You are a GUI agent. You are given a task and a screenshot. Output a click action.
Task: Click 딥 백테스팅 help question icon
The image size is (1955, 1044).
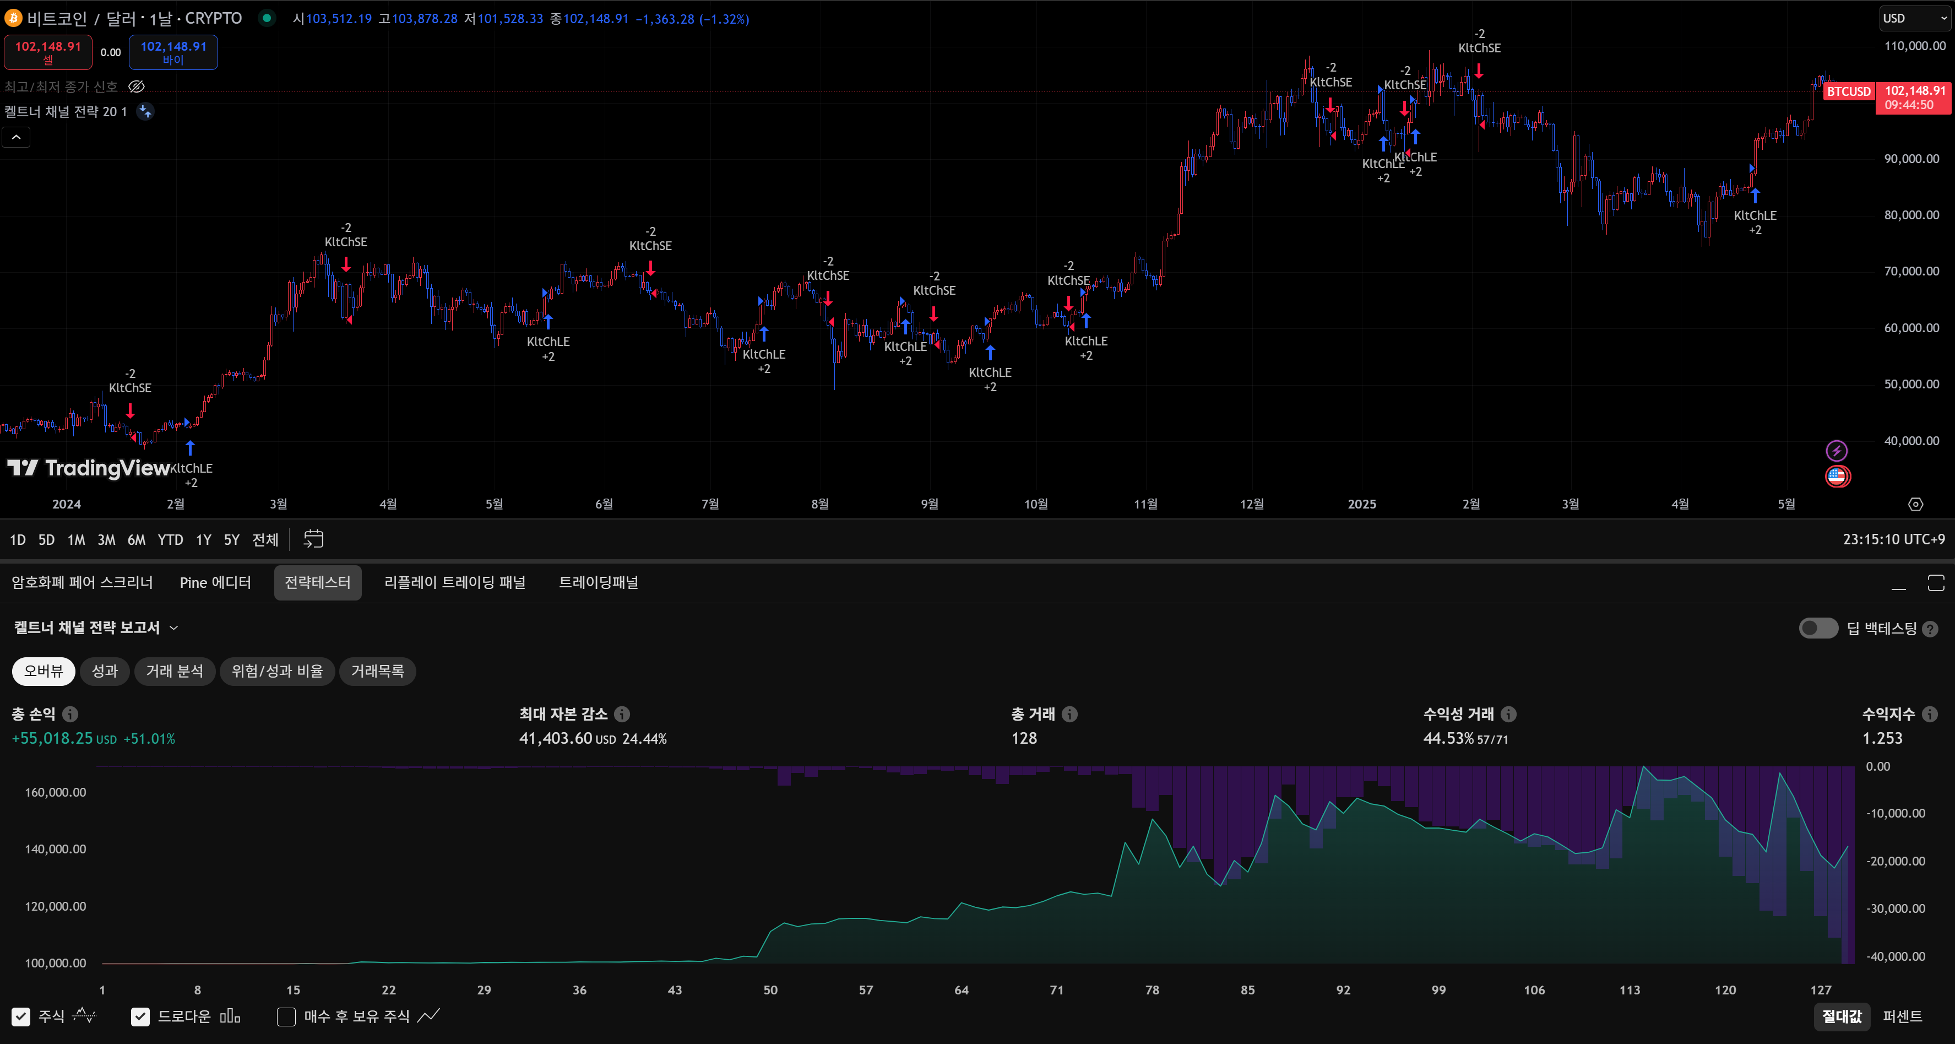tap(1931, 629)
